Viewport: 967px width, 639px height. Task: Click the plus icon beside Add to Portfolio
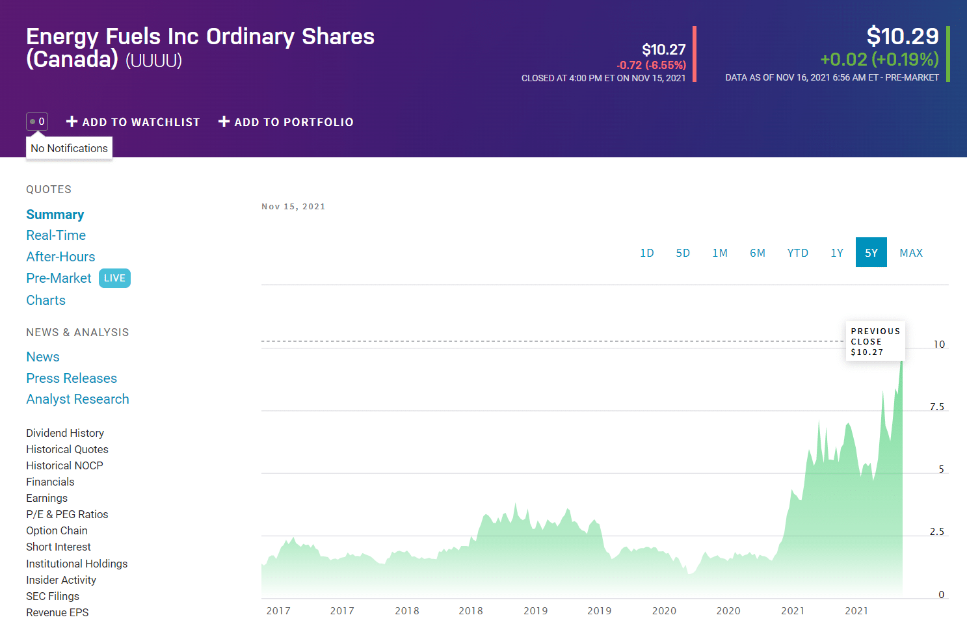[x=224, y=122]
